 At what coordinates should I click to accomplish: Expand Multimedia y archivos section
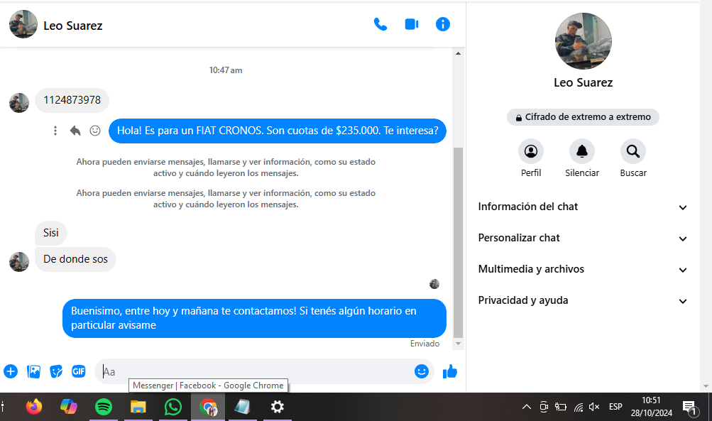pos(583,269)
